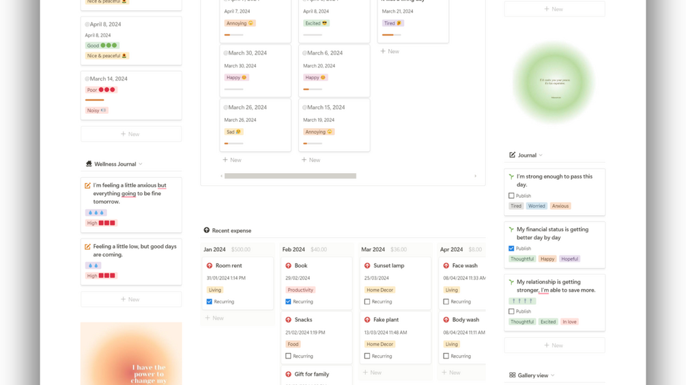Click the page icon beside March 15, 2024

point(304,108)
